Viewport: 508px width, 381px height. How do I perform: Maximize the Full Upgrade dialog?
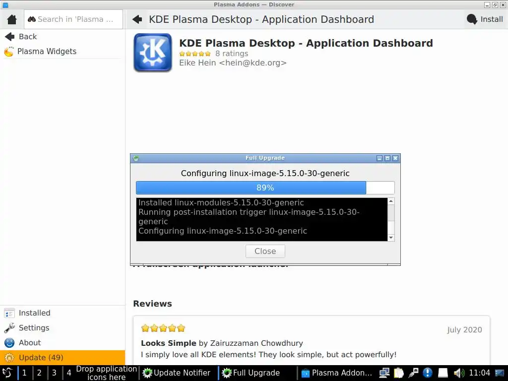click(387, 158)
